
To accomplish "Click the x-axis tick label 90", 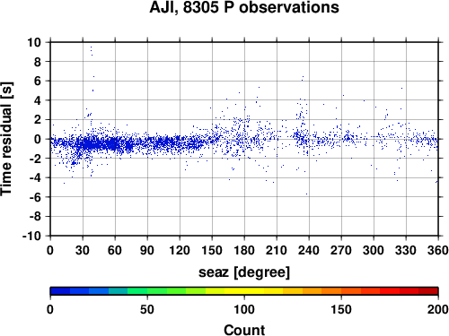I will (x=147, y=250).
